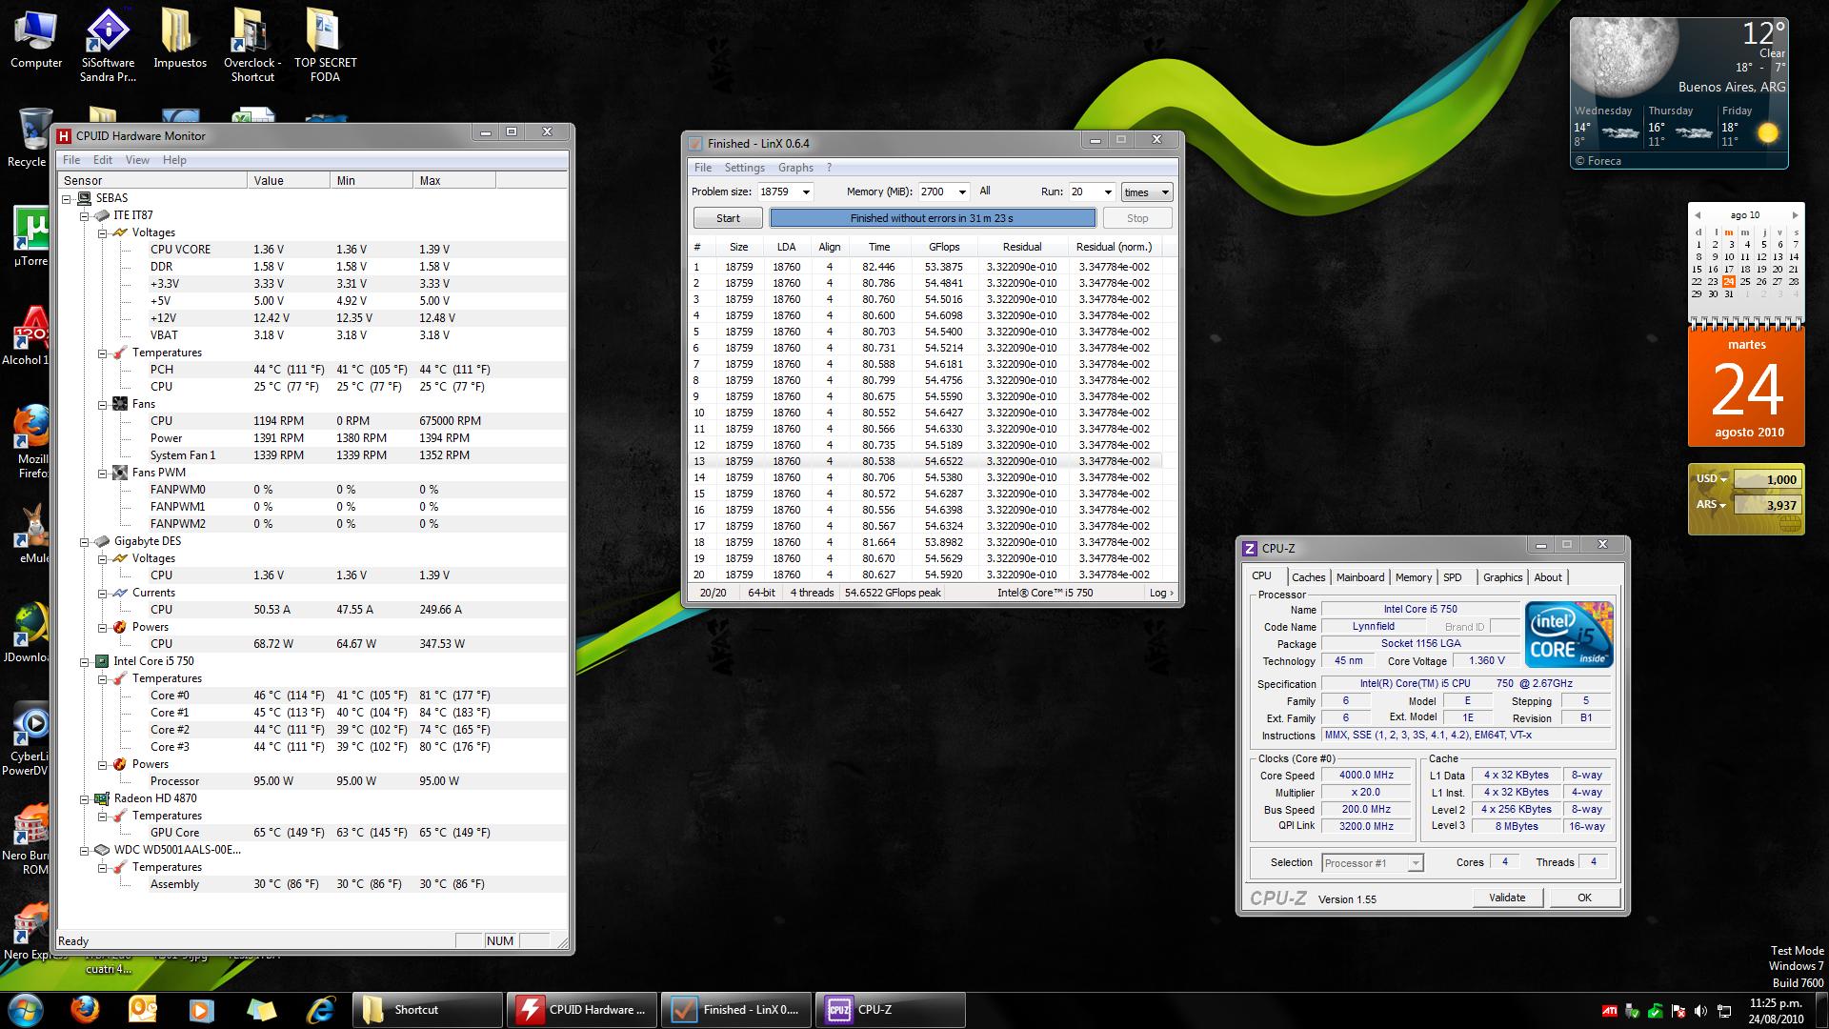The image size is (1829, 1029).
Task: Click the Buenos Aires, ARG weather location
Action: point(1732,87)
